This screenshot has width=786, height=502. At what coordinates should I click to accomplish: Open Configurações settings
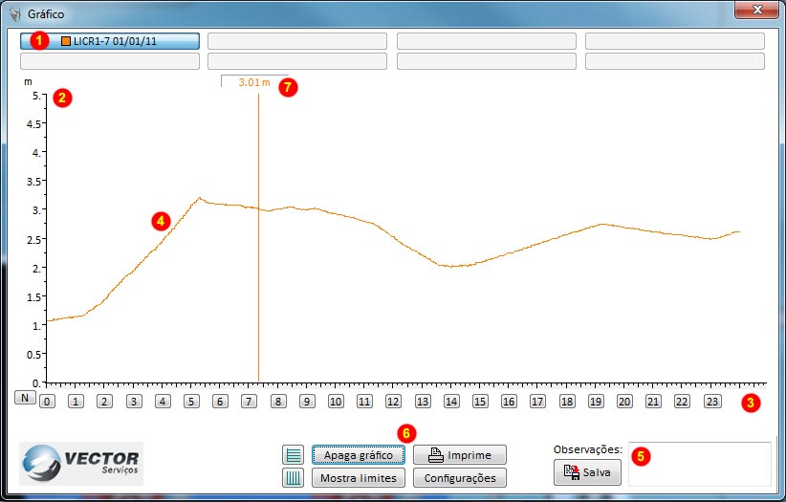coord(460,477)
